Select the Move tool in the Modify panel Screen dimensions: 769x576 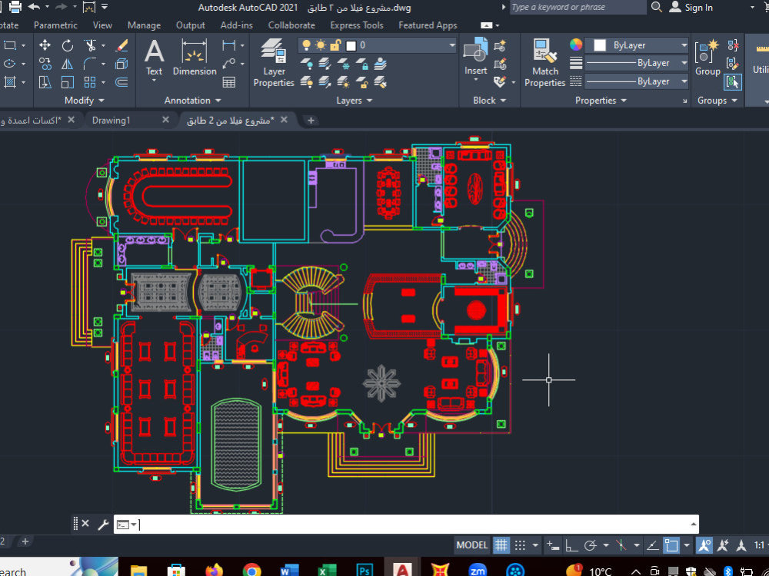point(45,45)
